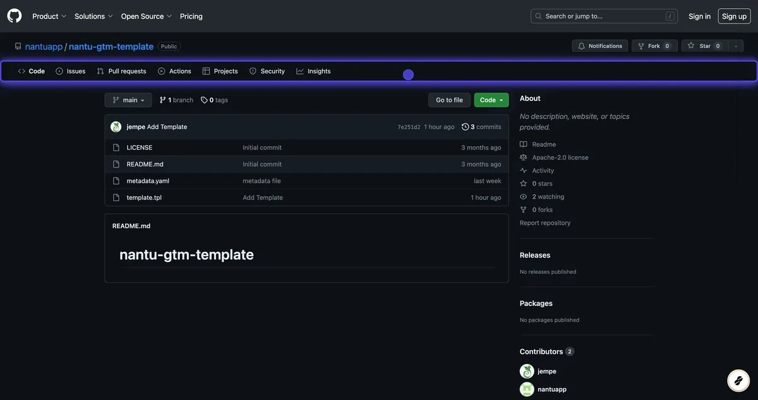Viewport: 758px width, 400px height.
Task: Open Add Template commit message in template.tpl row
Action: click(263, 197)
